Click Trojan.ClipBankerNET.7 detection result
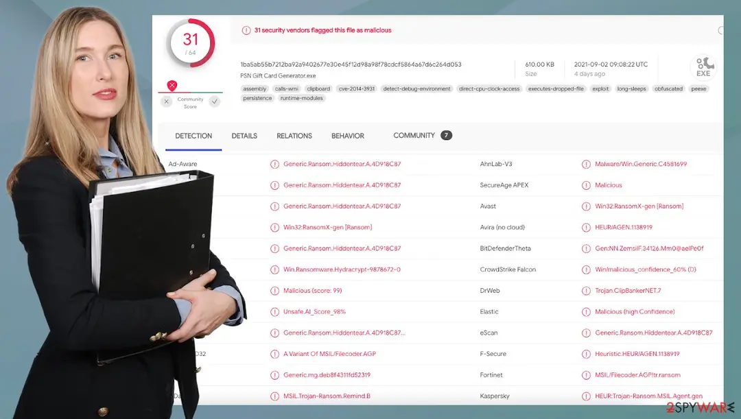This screenshot has height=419, width=741. pyautogui.click(x=628, y=291)
